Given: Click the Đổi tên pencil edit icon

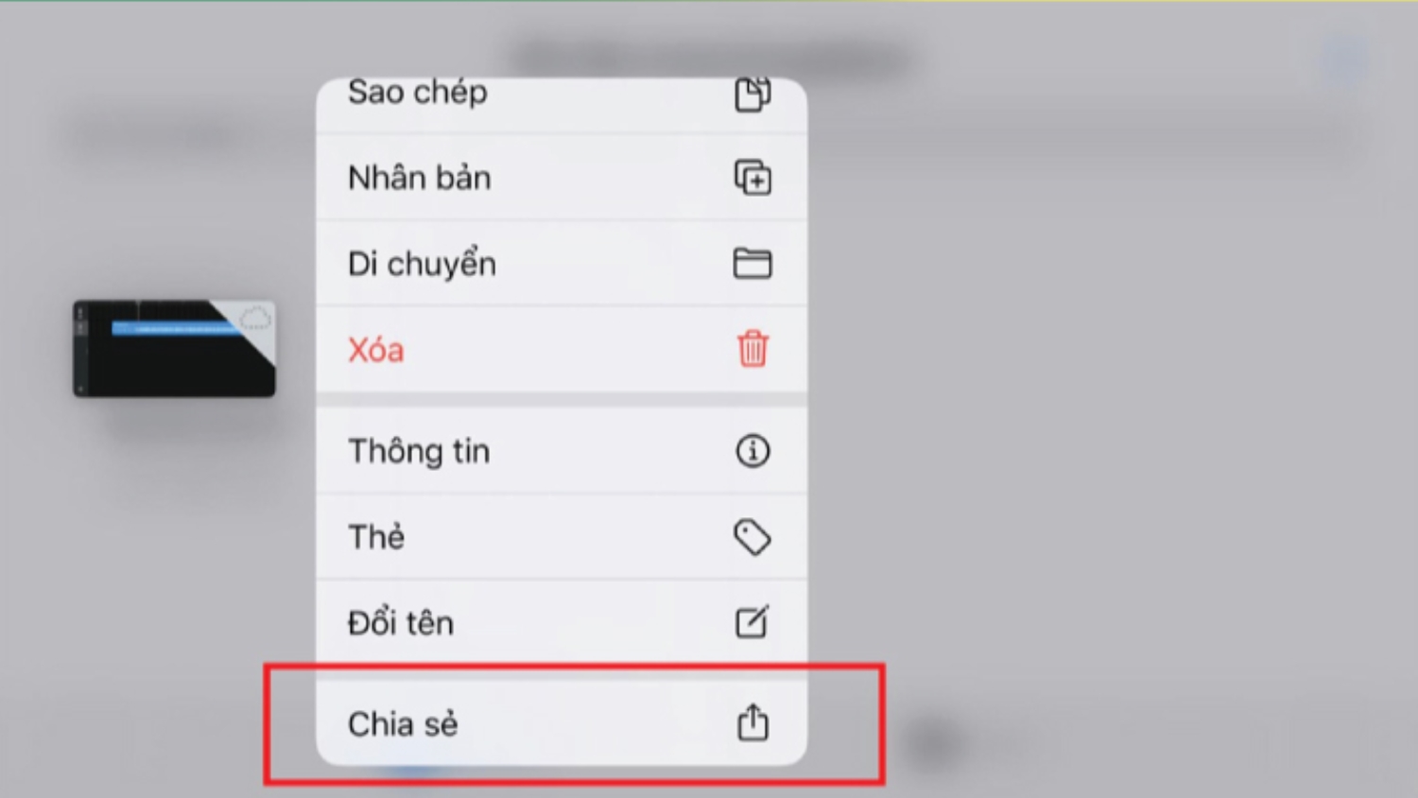Looking at the screenshot, I should click(x=752, y=622).
